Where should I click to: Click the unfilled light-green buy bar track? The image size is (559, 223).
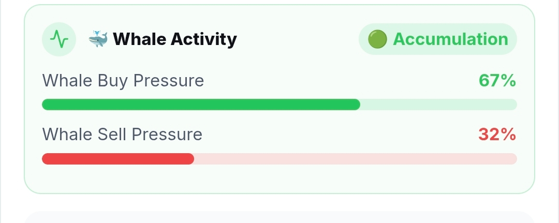pos(438,105)
